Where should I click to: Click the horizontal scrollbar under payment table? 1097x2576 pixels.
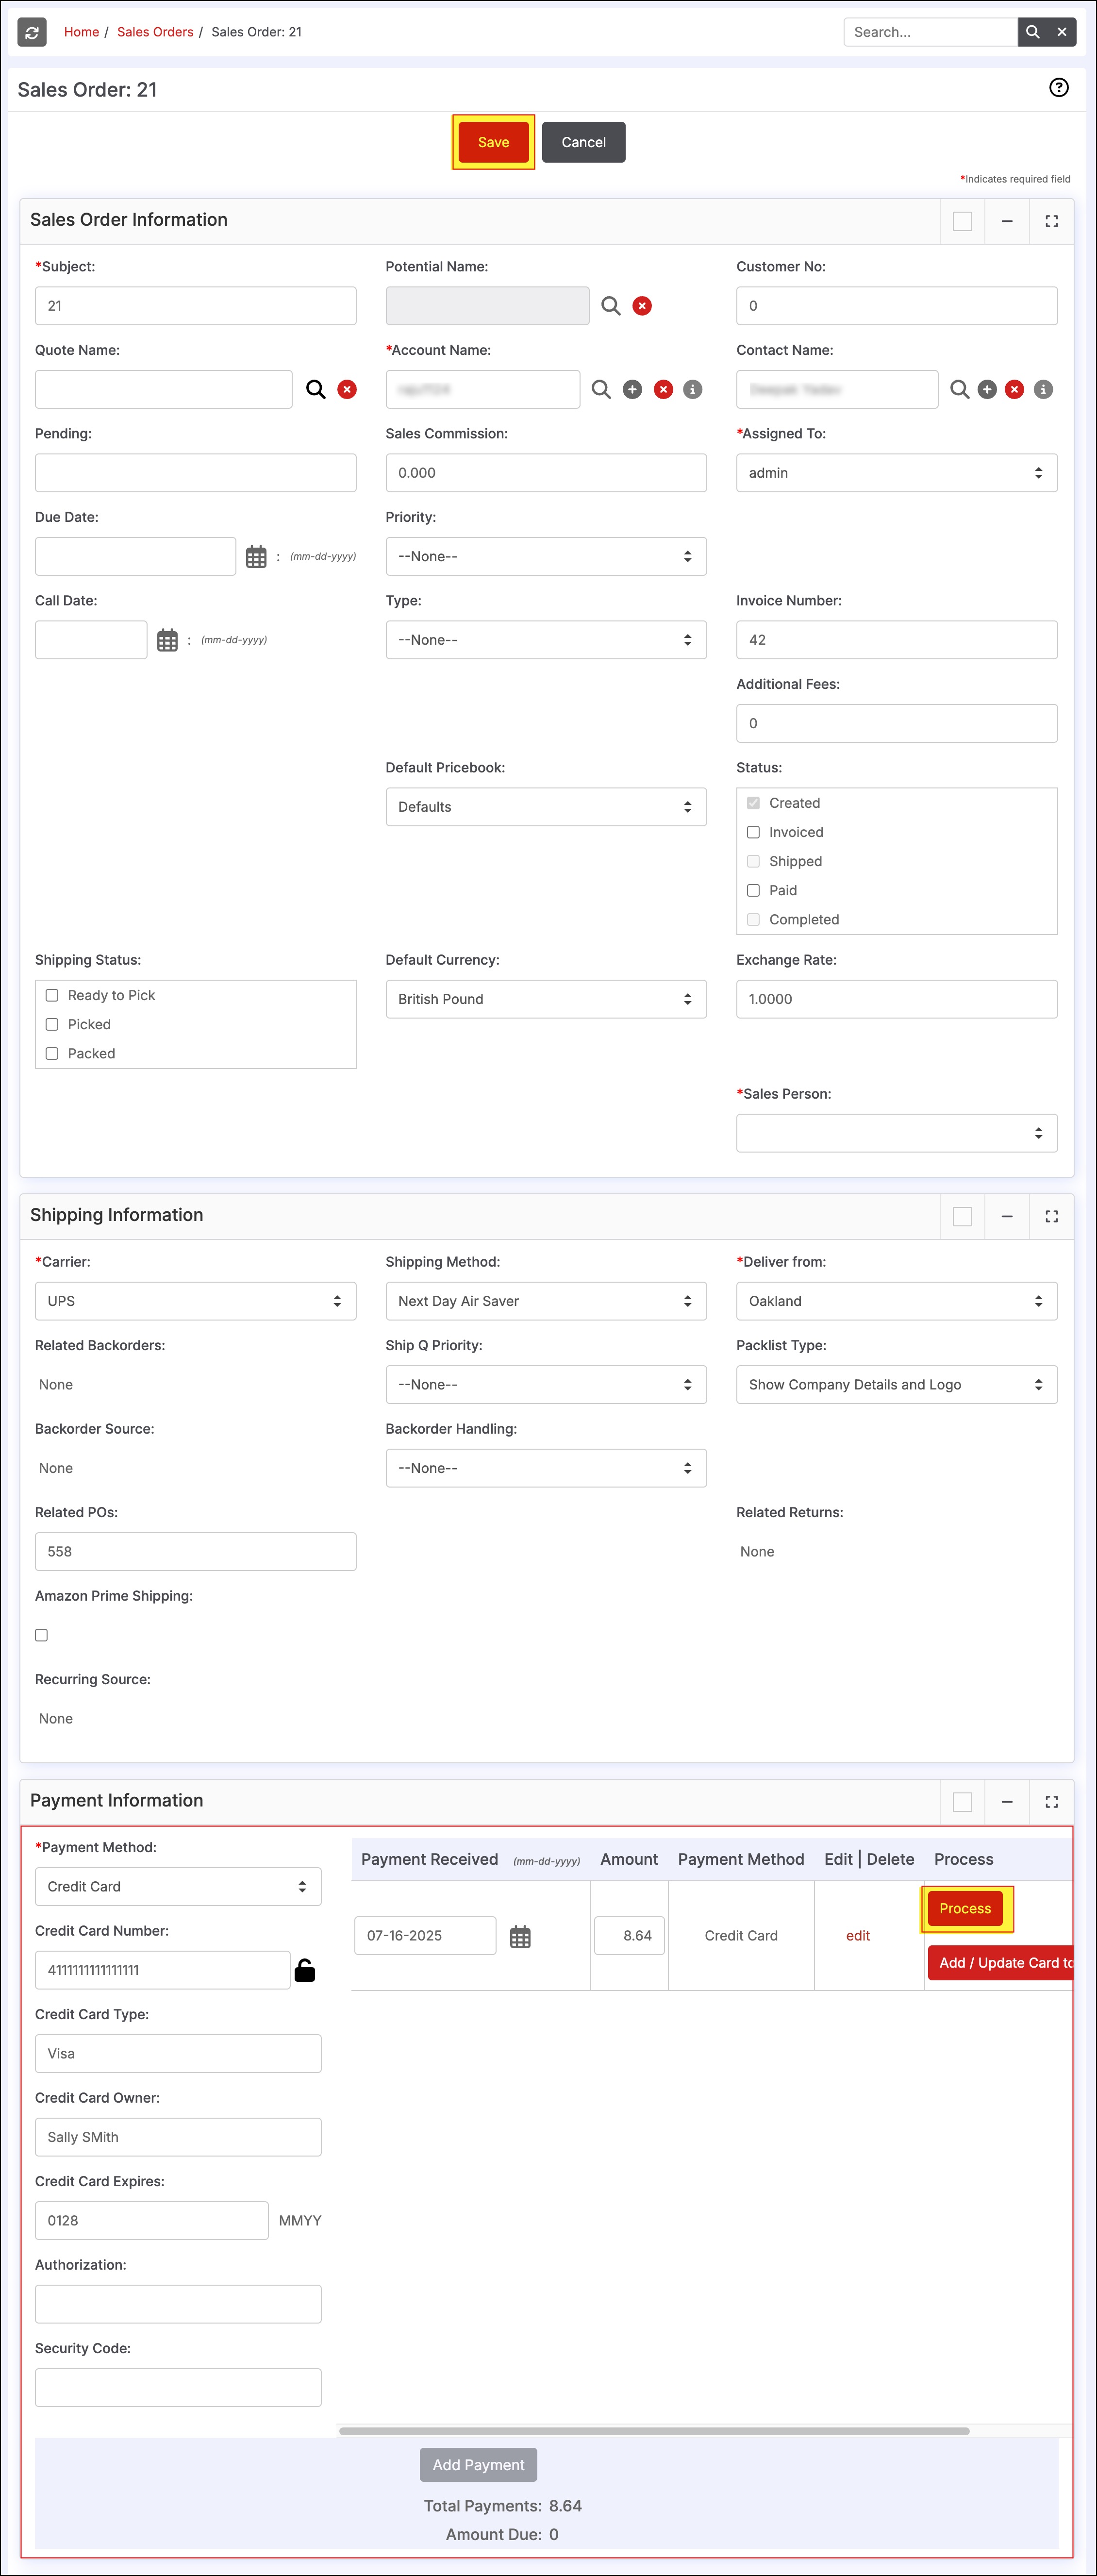coord(654,2431)
